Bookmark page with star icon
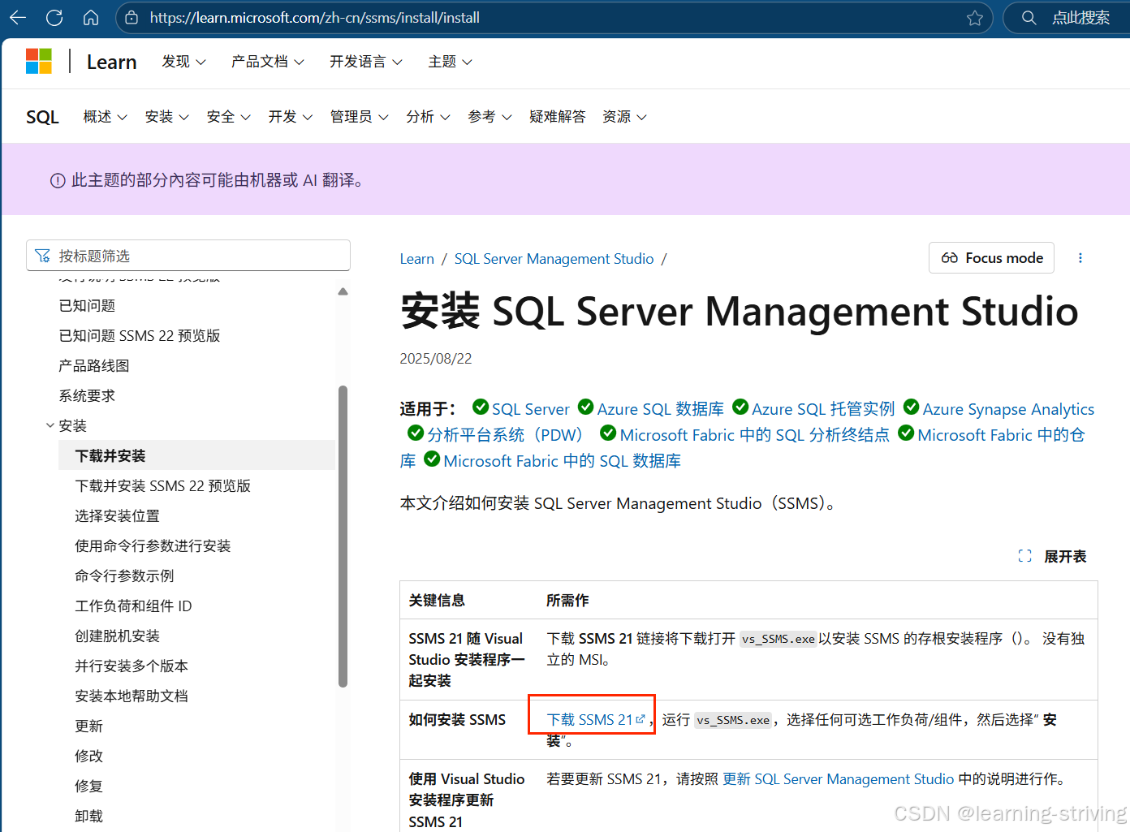Screen dimensions: 1130x832 (x=975, y=18)
